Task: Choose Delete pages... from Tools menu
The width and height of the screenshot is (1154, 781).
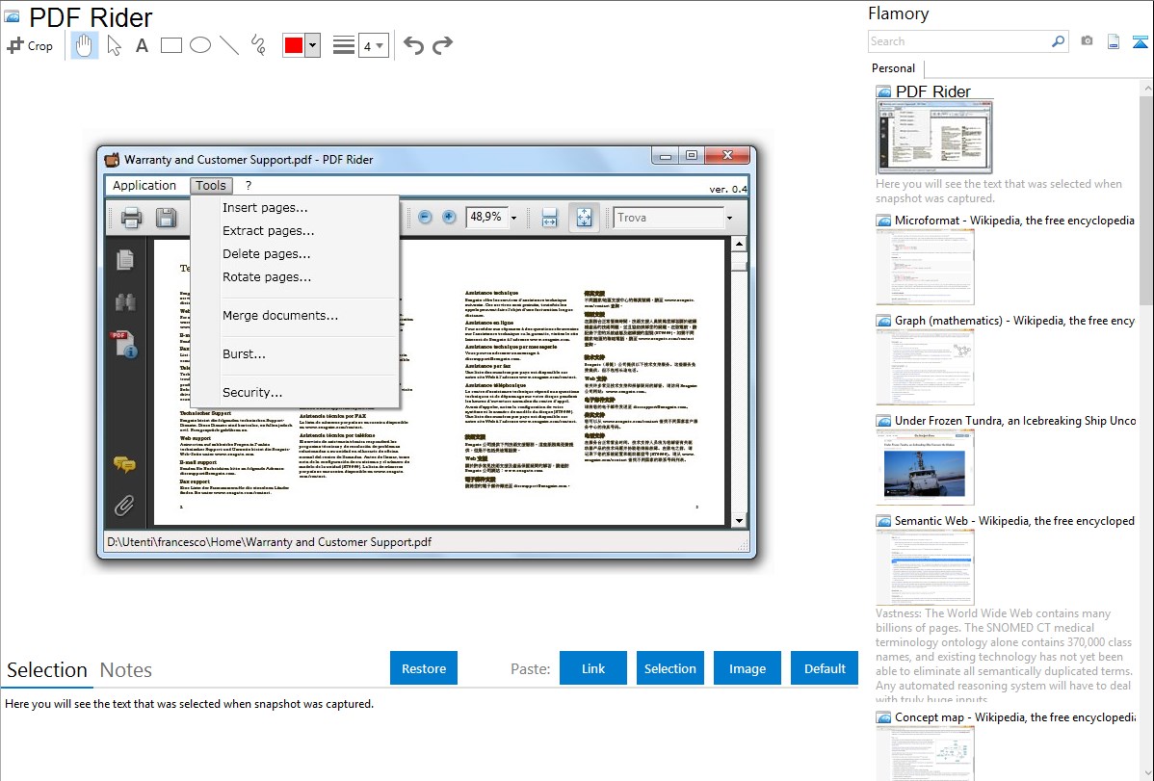Action: coord(295,254)
